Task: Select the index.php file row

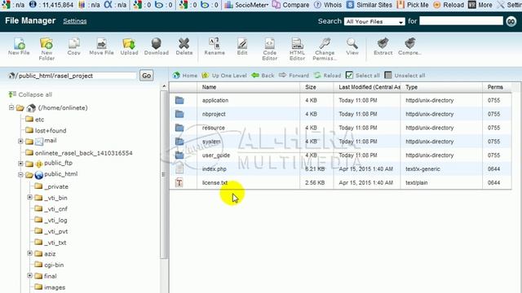Action: point(340,168)
